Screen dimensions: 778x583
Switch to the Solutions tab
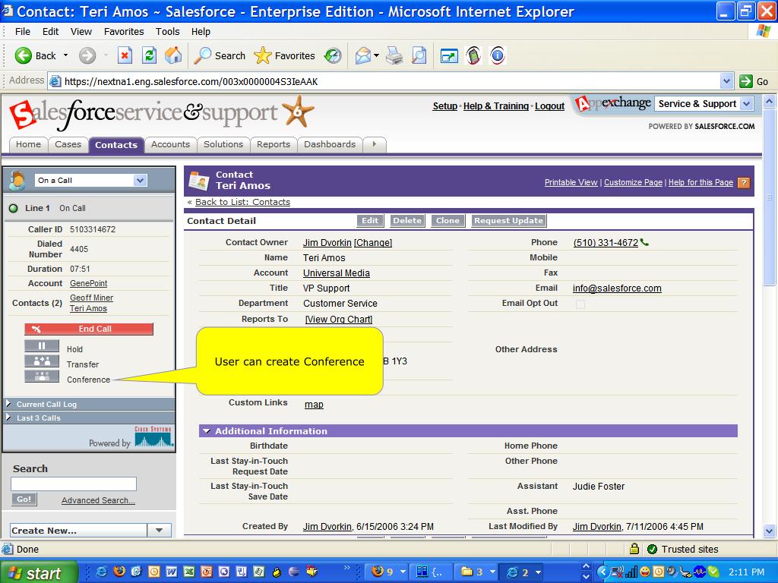223,144
